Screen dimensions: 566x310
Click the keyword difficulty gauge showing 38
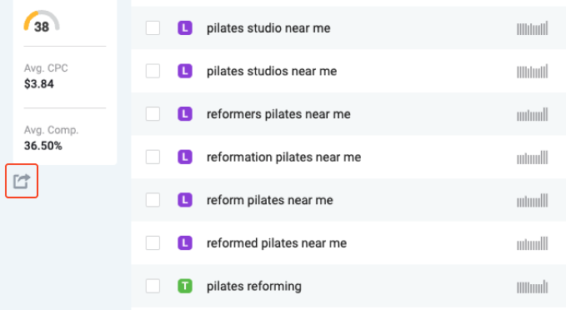point(42,22)
